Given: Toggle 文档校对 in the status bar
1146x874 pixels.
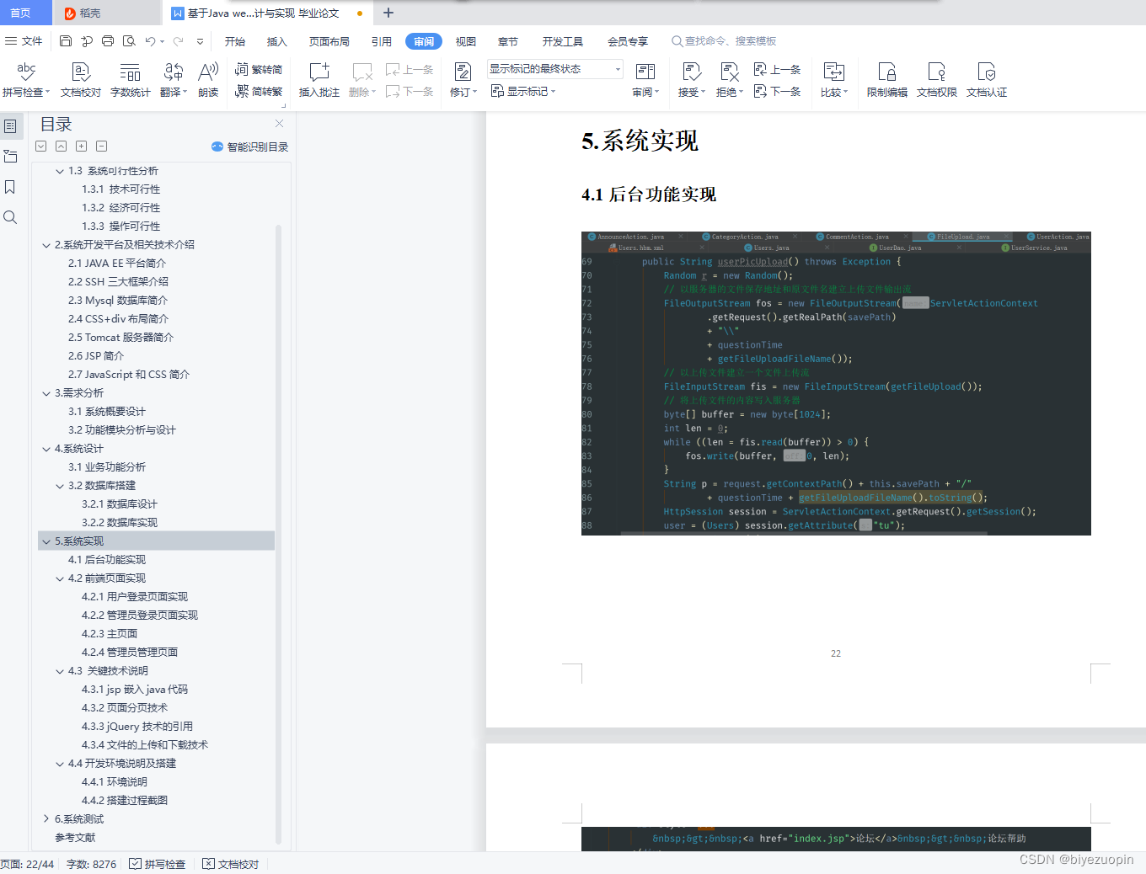Looking at the screenshot, I should 230,863.
